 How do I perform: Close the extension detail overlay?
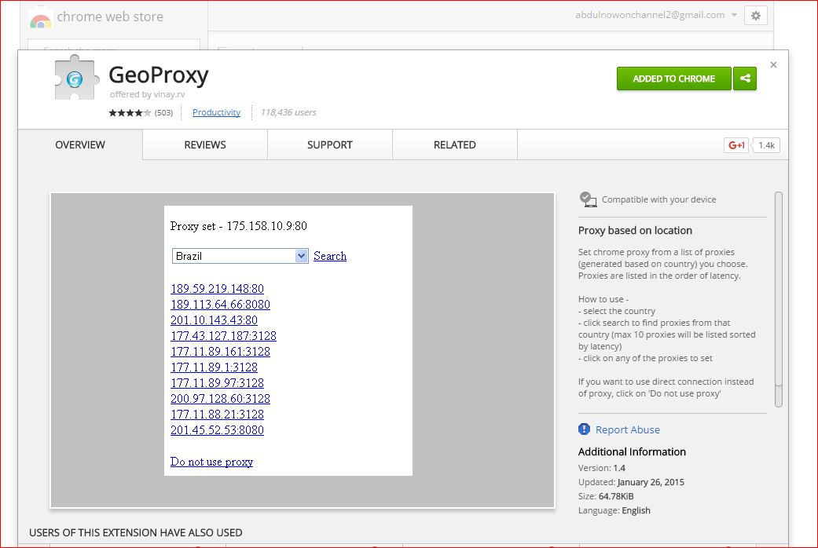pos(773,64)
